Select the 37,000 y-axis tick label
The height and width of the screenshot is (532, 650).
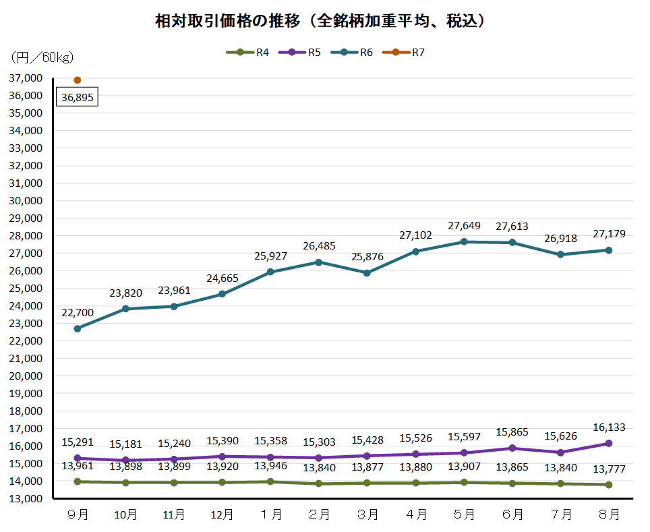[x=25, y=78]
